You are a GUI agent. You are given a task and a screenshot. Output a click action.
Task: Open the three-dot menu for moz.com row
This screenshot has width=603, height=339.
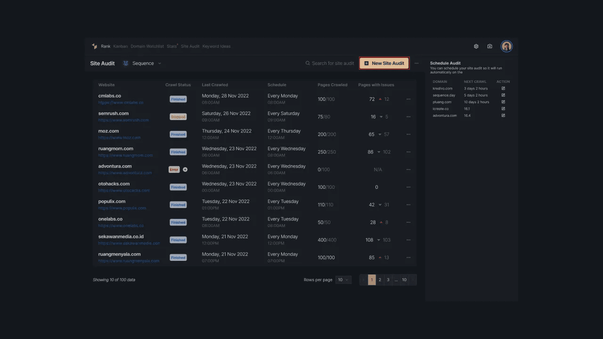(408, 134)
